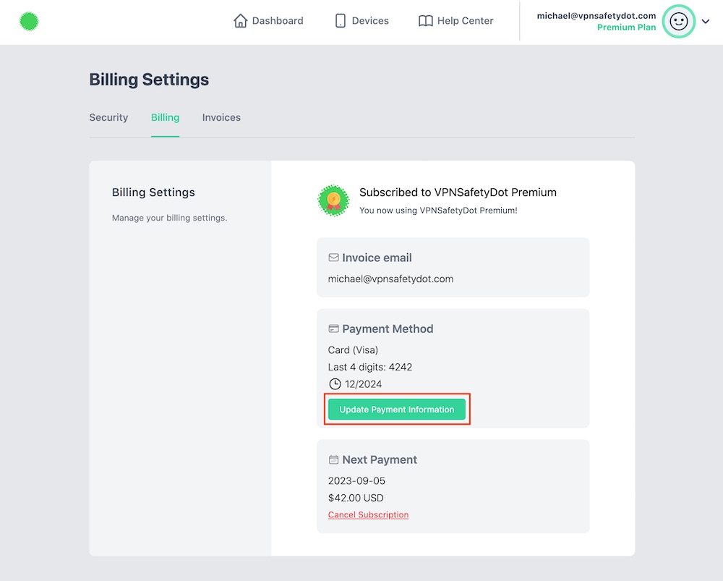Select the Billing tab
This screenshot has height=581, width=723.
[x=165, y=118]
